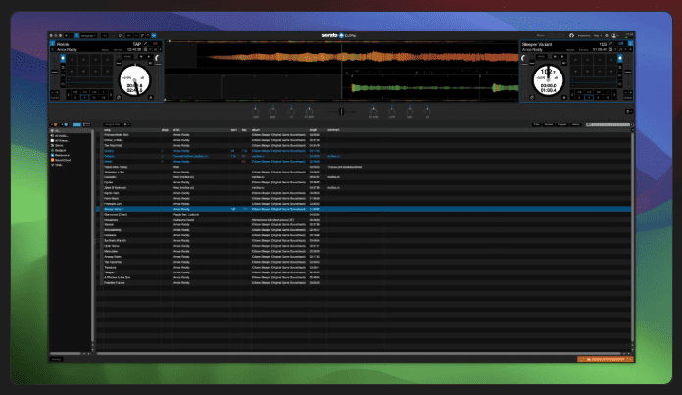Click the Analyze Files button

113,124
